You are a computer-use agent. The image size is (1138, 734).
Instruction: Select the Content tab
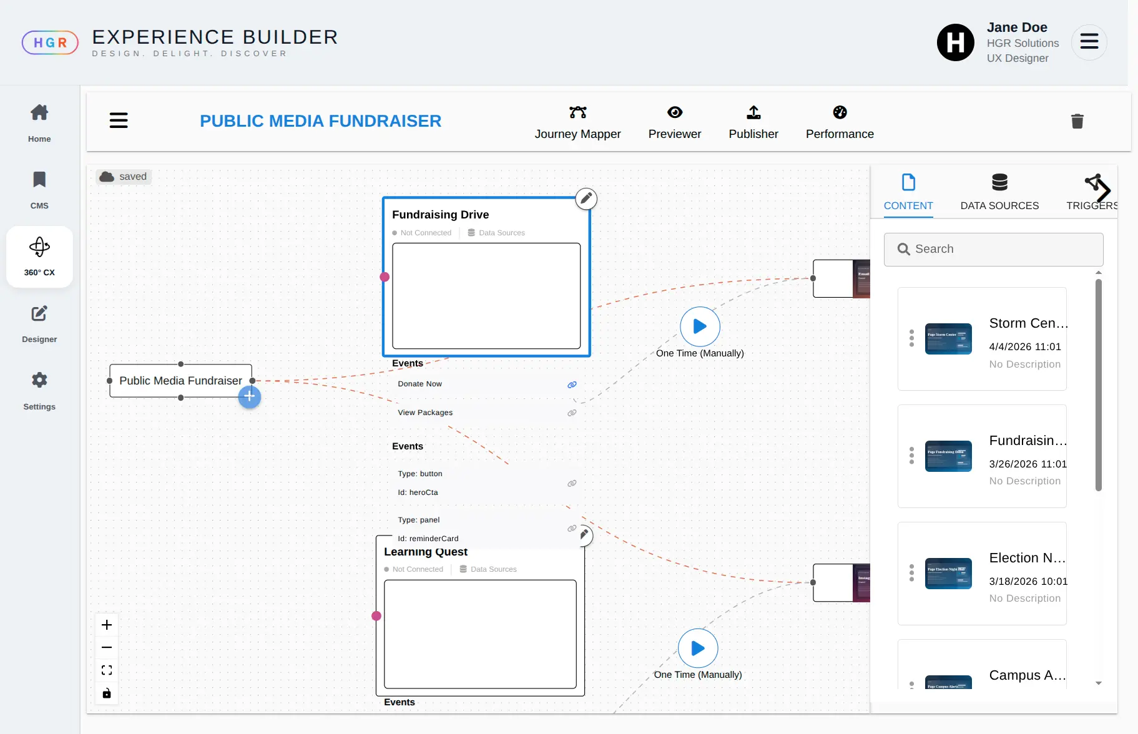908,192
